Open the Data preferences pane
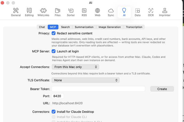The height and width of the screenshot is (122, 184). pos(138,12)
